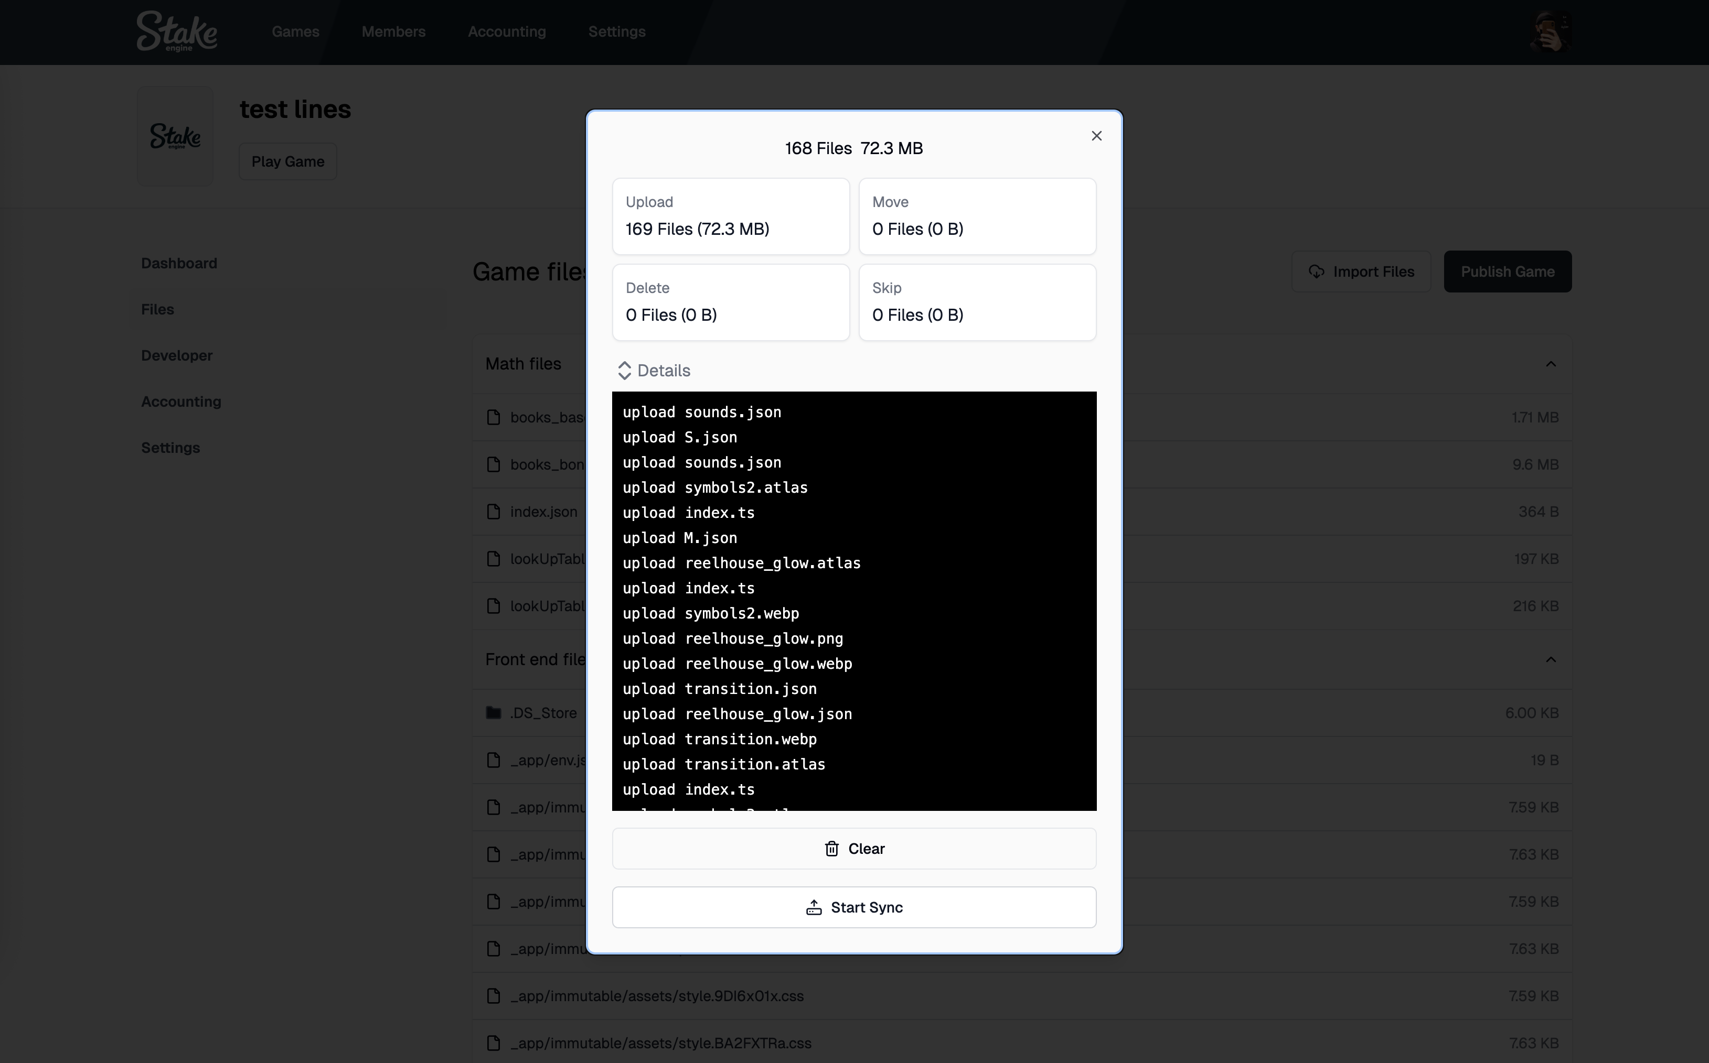Click the Play Game button
1709x1063 pixels.
coord(288,161)
